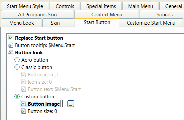Click the Button image setting icon

pyautogui.click(x=23, y=104)
